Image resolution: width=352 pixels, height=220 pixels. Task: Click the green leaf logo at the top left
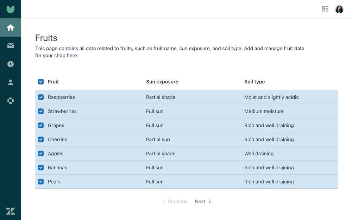point(10,9)
